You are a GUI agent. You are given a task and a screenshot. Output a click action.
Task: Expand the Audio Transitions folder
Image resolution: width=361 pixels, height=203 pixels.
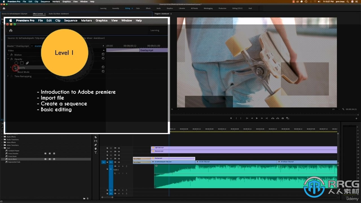pos(2,140)
